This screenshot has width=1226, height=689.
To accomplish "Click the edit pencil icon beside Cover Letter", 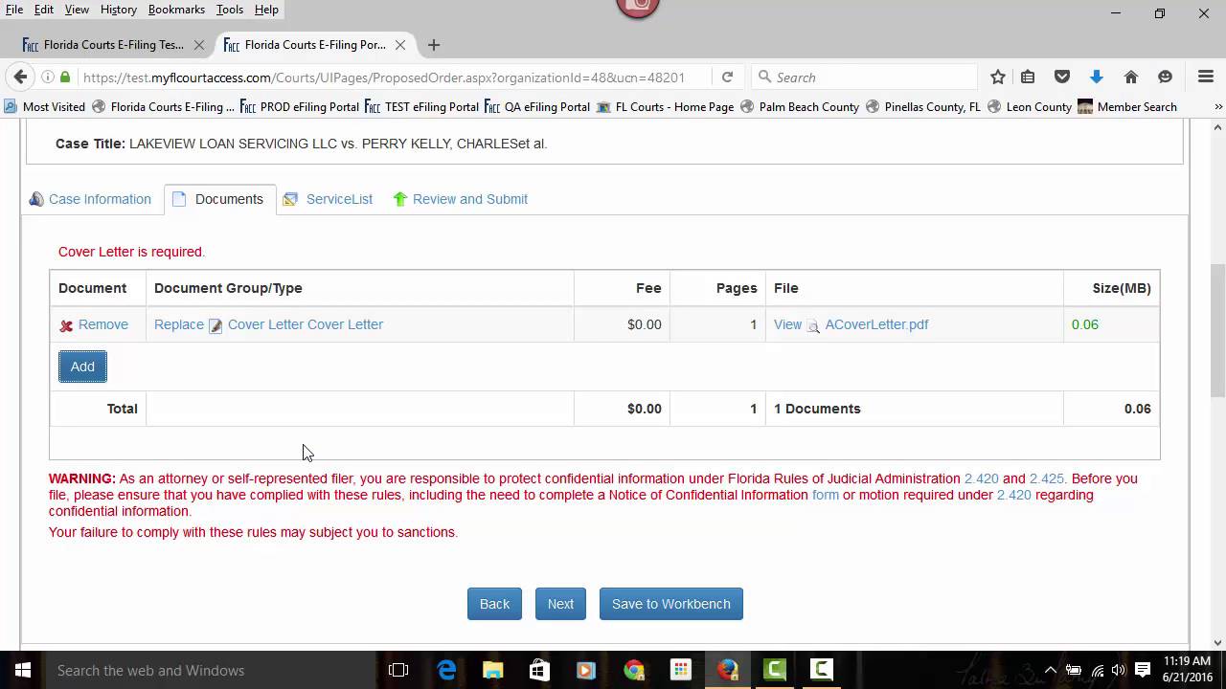I will (x=216, y=325).
